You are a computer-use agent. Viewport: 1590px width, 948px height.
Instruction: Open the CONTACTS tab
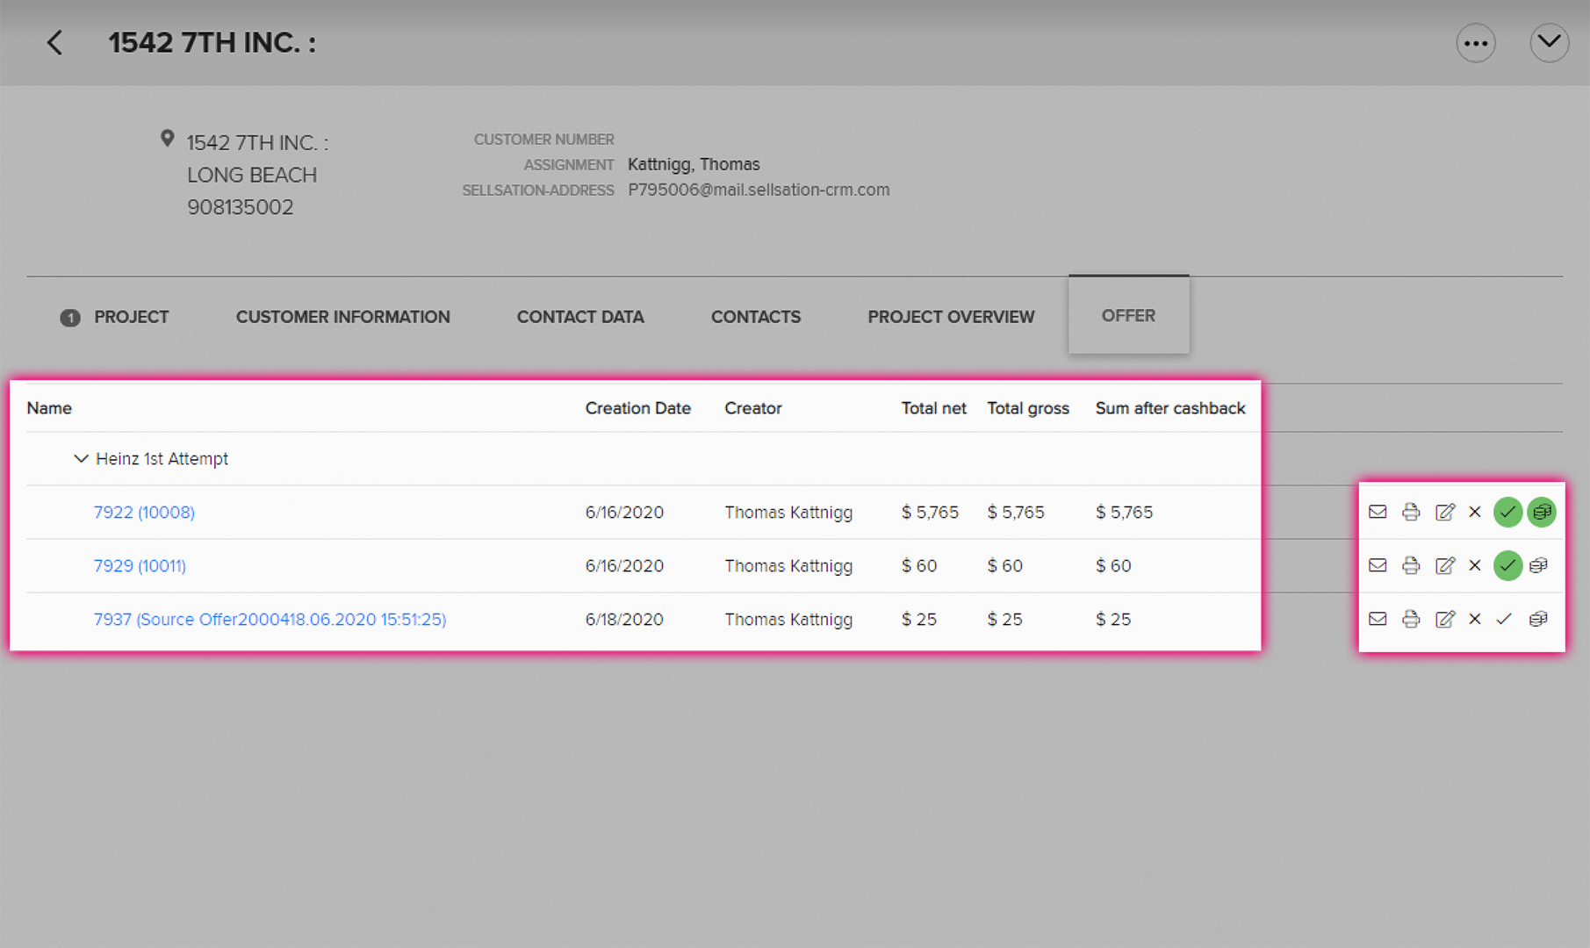[756, 317]
